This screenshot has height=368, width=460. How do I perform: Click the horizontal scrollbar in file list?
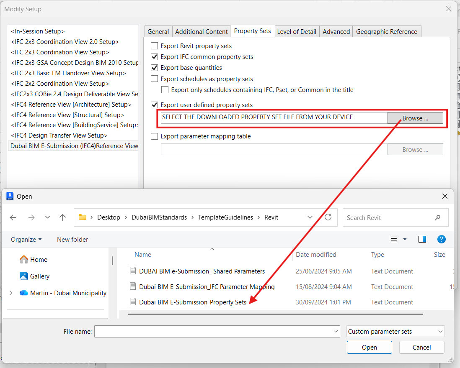click(275, 314)
